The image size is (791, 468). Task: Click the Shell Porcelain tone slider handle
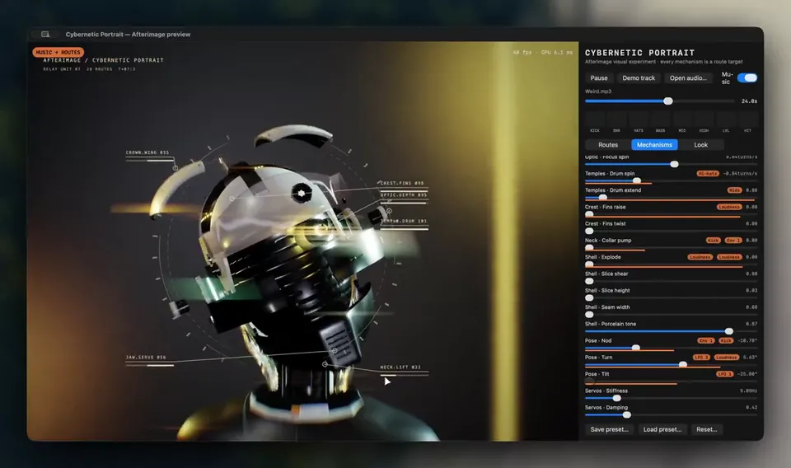click(x=729, y=331)
